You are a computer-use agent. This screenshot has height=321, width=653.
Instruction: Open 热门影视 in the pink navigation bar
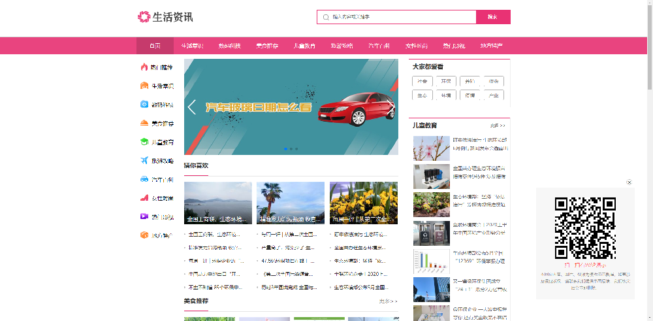pos(454,46)
